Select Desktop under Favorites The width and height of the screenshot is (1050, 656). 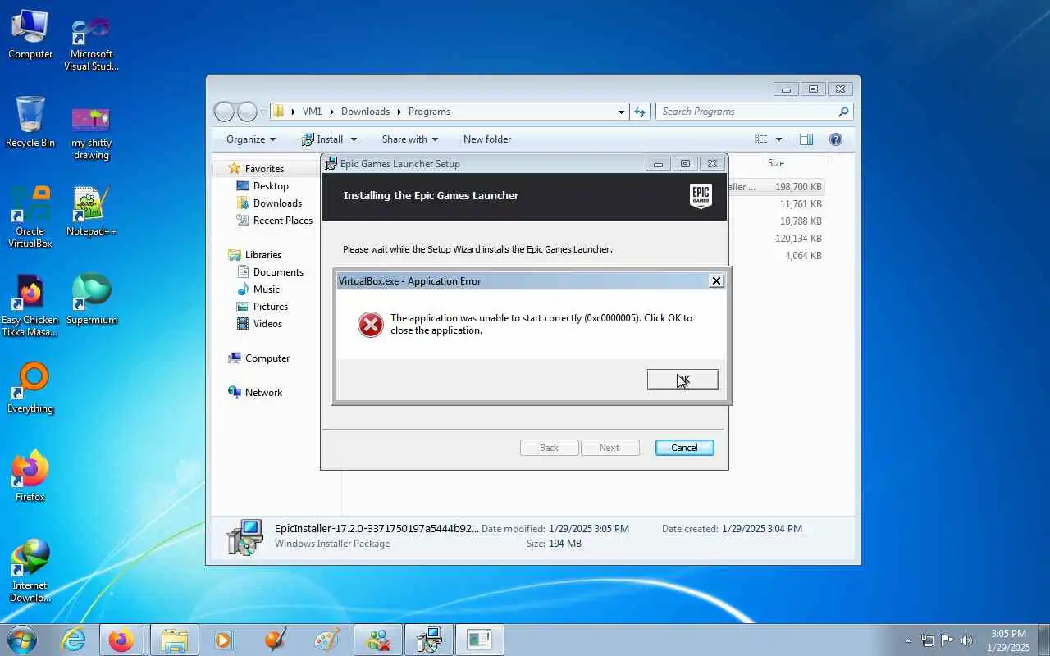[271, 186]
